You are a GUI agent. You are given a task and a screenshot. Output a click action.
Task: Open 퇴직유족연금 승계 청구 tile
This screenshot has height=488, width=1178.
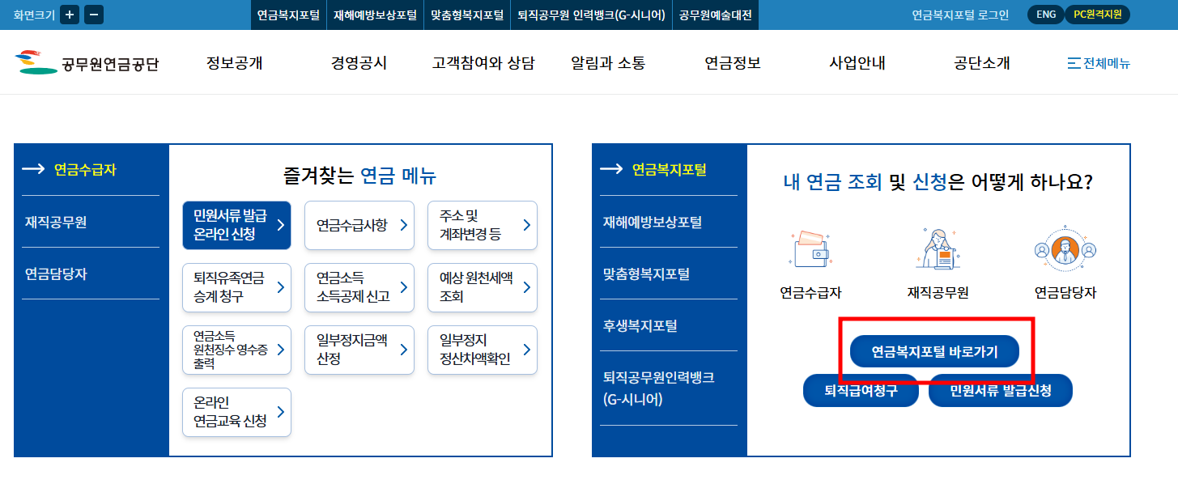pos(236,287)
